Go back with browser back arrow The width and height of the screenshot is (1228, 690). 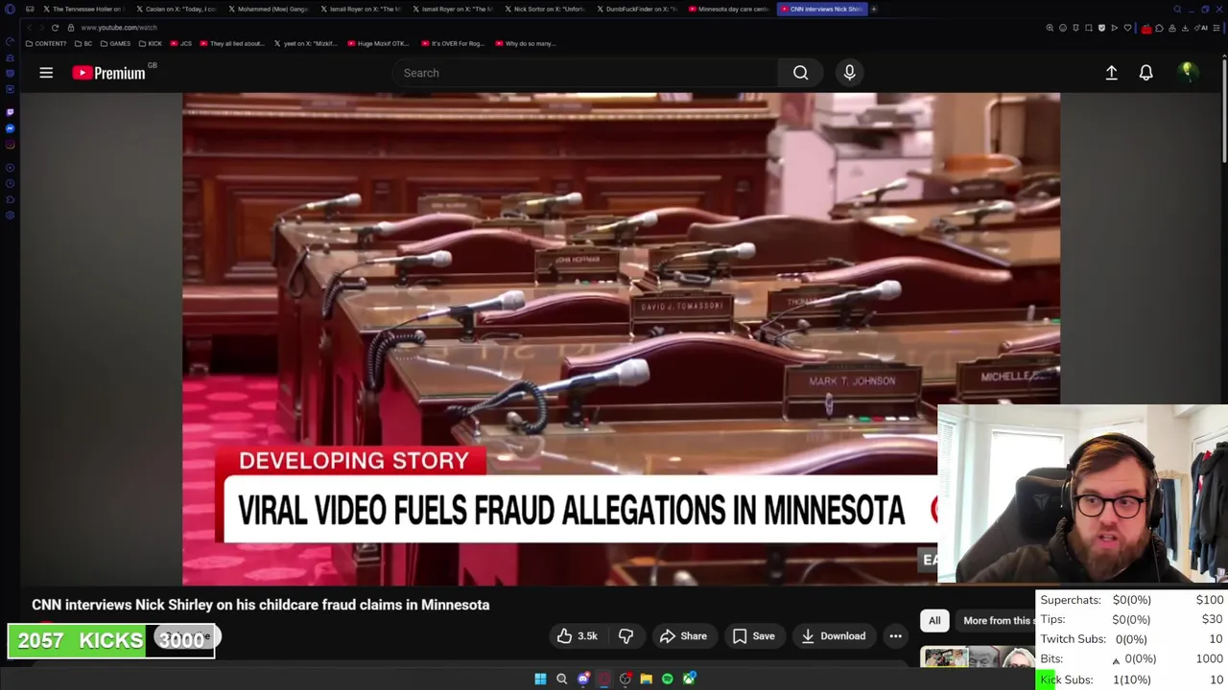(x=29, y=28)
